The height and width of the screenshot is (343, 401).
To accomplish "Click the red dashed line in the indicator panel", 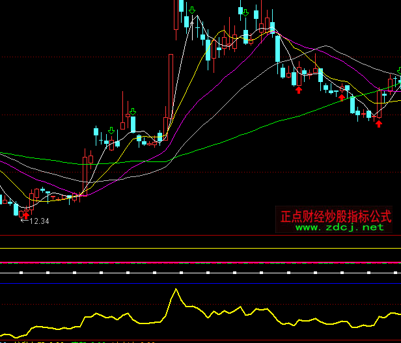I will (195, 262).
